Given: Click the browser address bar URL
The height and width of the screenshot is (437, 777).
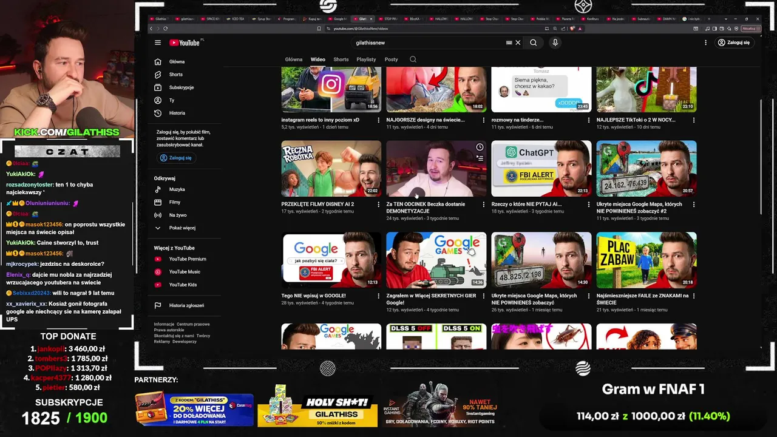Looking at the screenshot, I should coord(361,29).
